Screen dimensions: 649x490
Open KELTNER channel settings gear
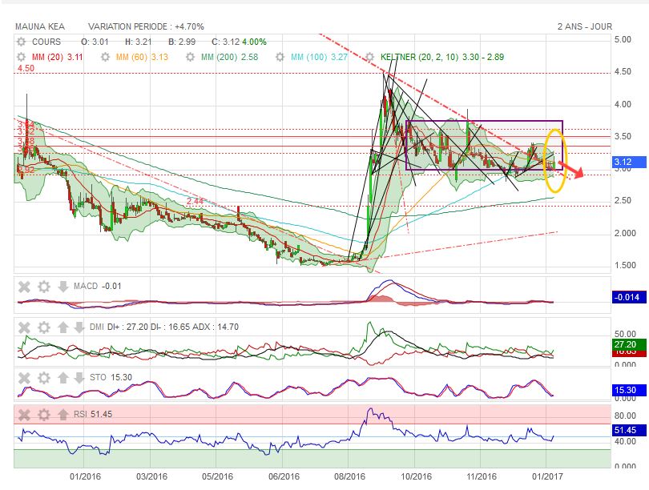[370, 58]
